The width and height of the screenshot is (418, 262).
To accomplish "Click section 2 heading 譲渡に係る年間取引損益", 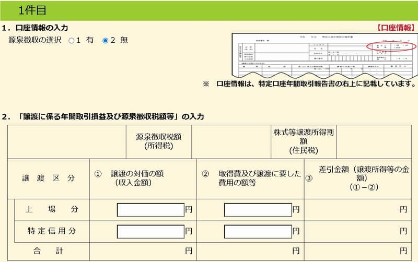I will tap(103, 116).
